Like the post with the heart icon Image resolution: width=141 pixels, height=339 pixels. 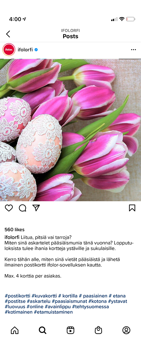9,208
